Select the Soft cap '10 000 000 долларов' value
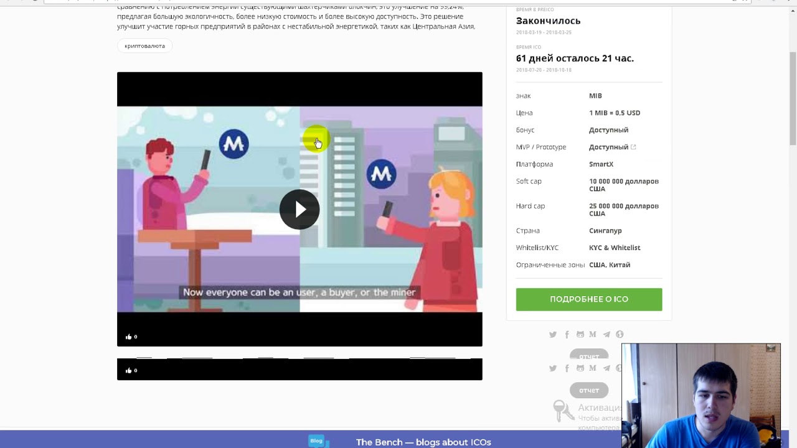 click(624, 185)
